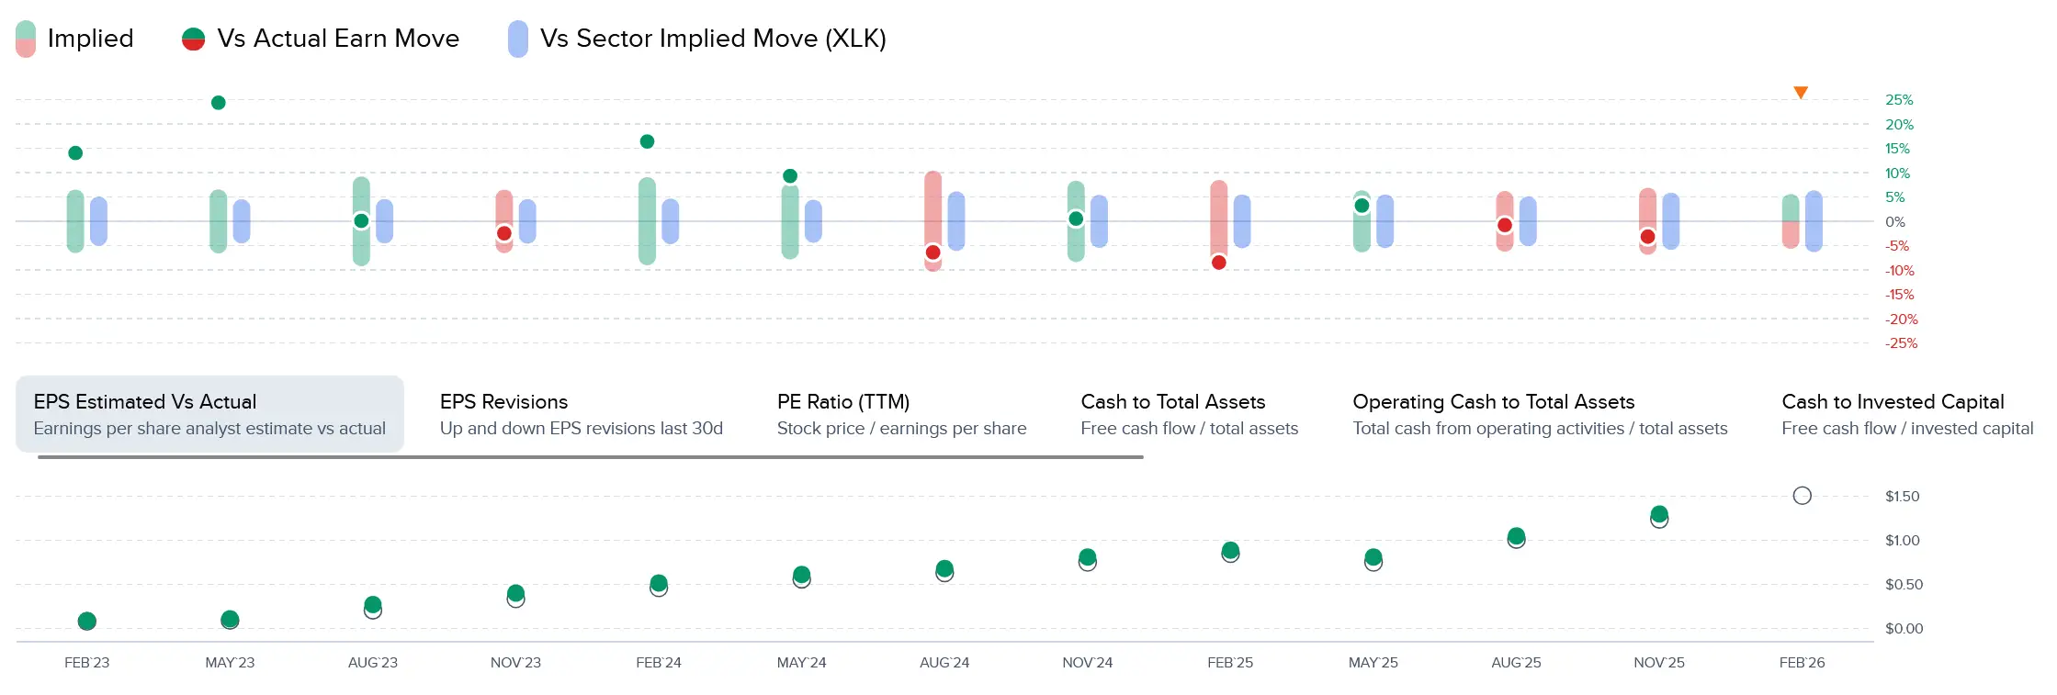Select the EPS Estimated Vs Actual tab
The image size is (2057, 695).
[x=209, y=414]
